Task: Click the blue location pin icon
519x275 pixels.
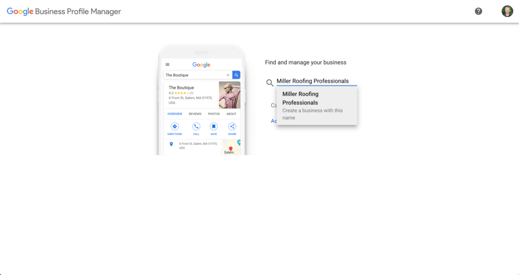Action: coord(171,144)
